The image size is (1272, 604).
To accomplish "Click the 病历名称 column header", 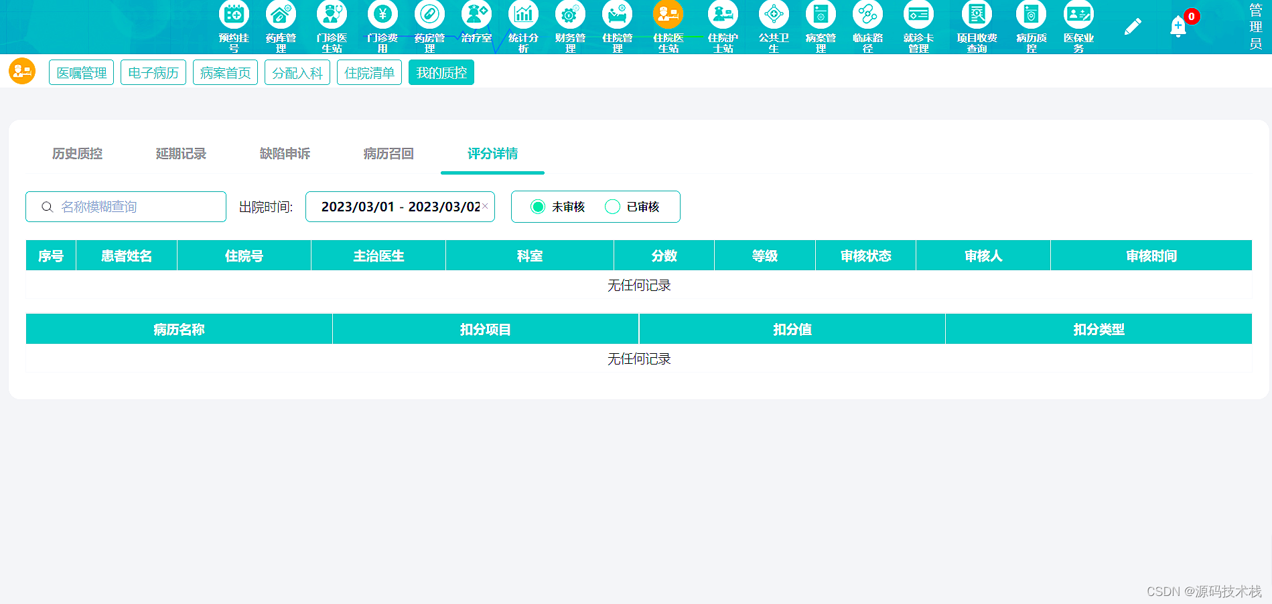I will pyautogui.click(x=179, y=329).
